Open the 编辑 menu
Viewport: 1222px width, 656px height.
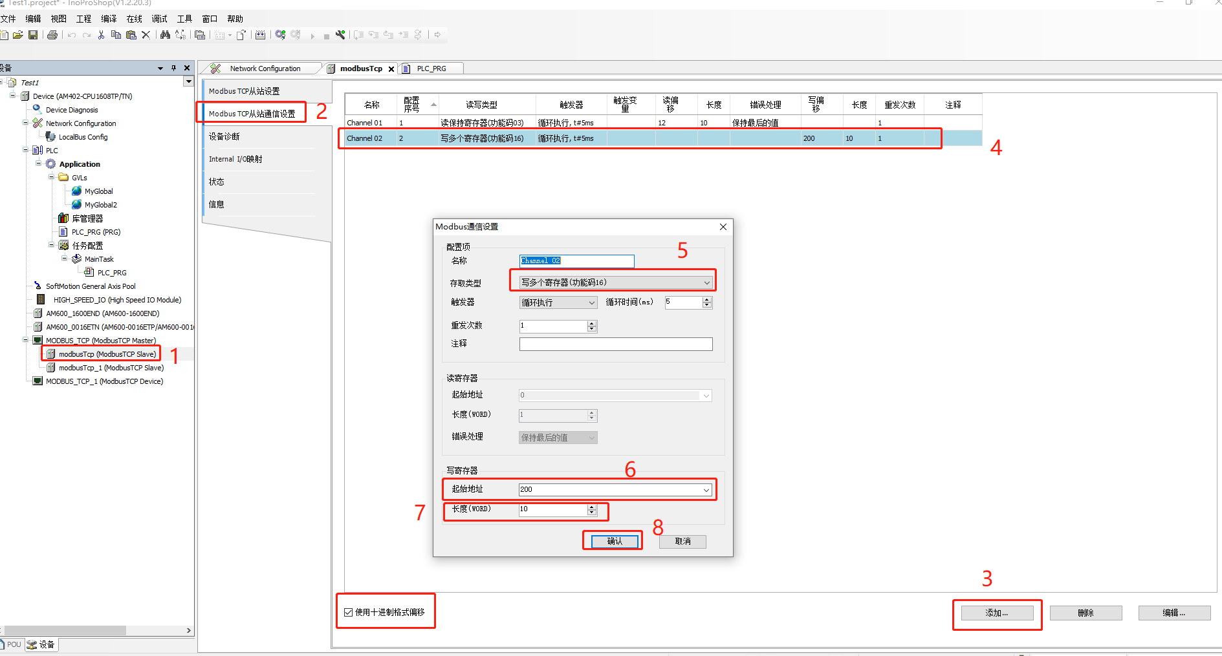coord(33,19)
